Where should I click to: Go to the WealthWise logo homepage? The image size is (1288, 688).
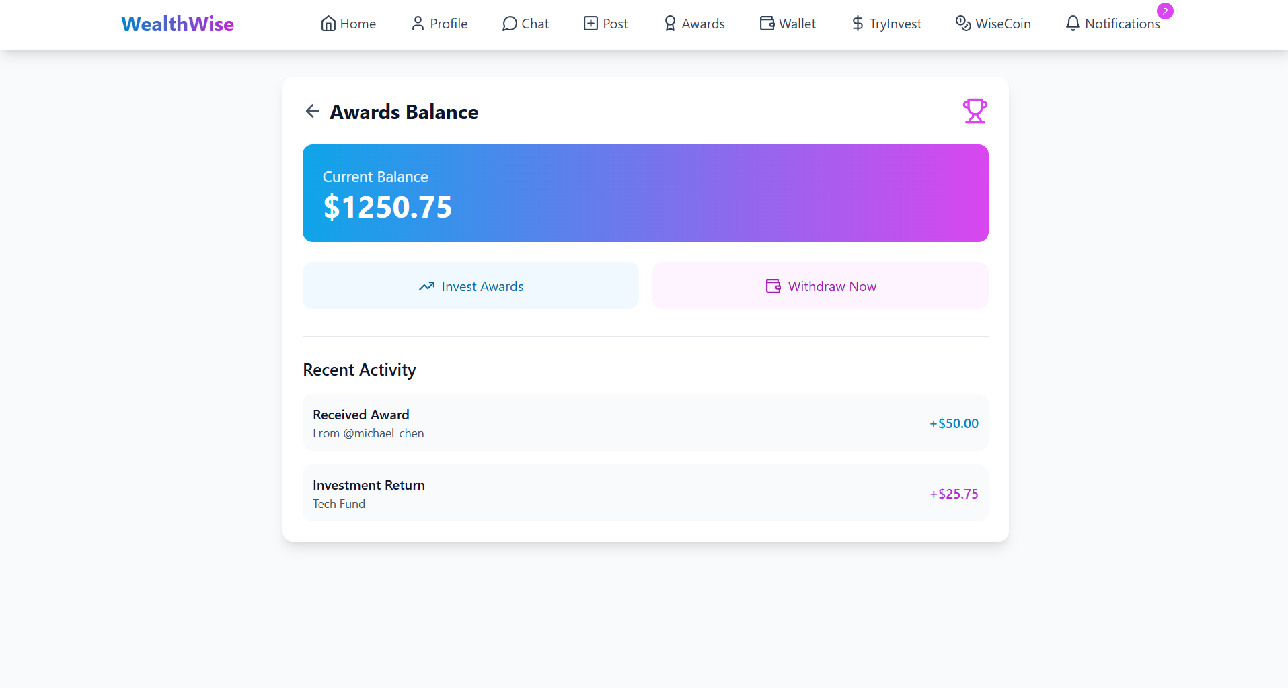pyautogui.click(x=178, y=24)
